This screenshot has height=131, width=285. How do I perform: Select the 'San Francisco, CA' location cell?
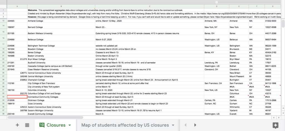coord(217,83)
